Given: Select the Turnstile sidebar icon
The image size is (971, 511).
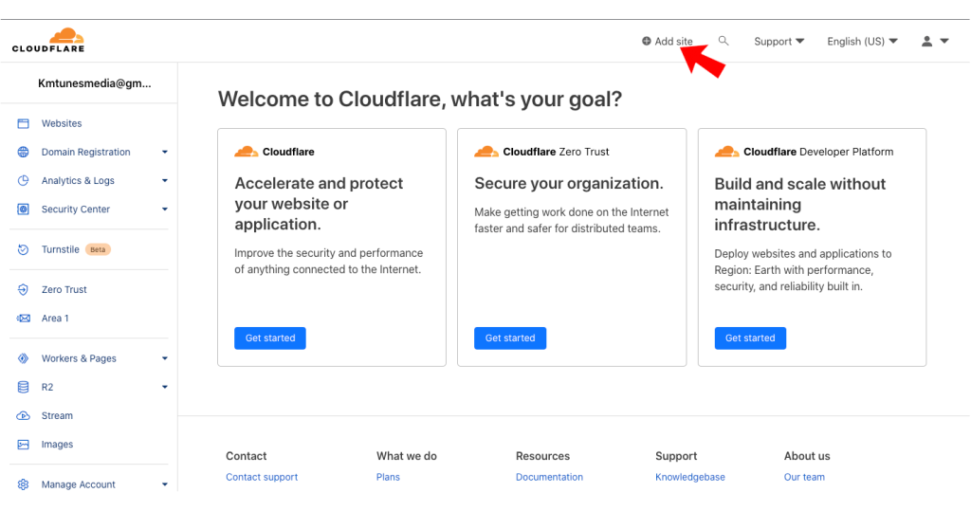Looking at the screenshot, I should pyautogui.click(x=23, y=249).
